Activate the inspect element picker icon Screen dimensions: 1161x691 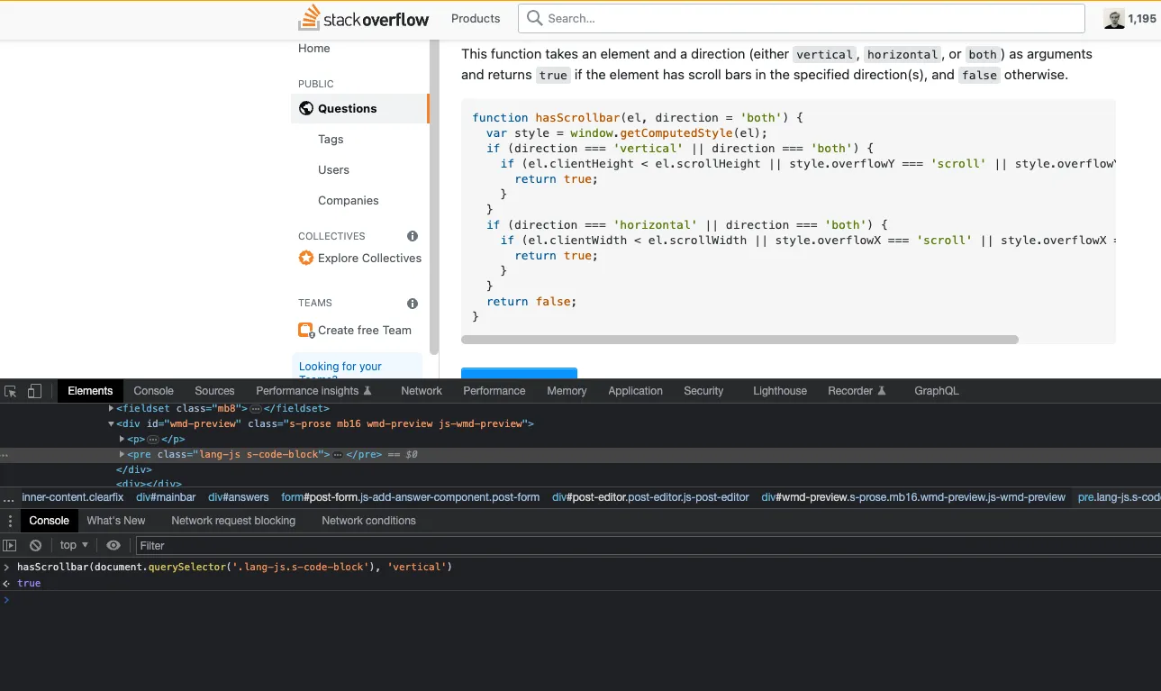coord(11,391)
